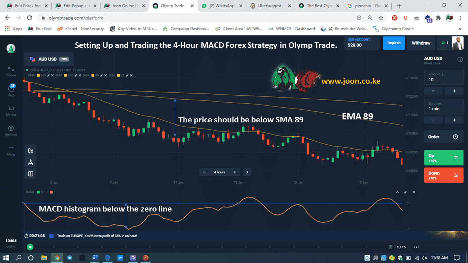The width and height of the screenshot is (468, 263).
Task: Switch to the pinochio Google tab
Action: [x=367, y=6]
